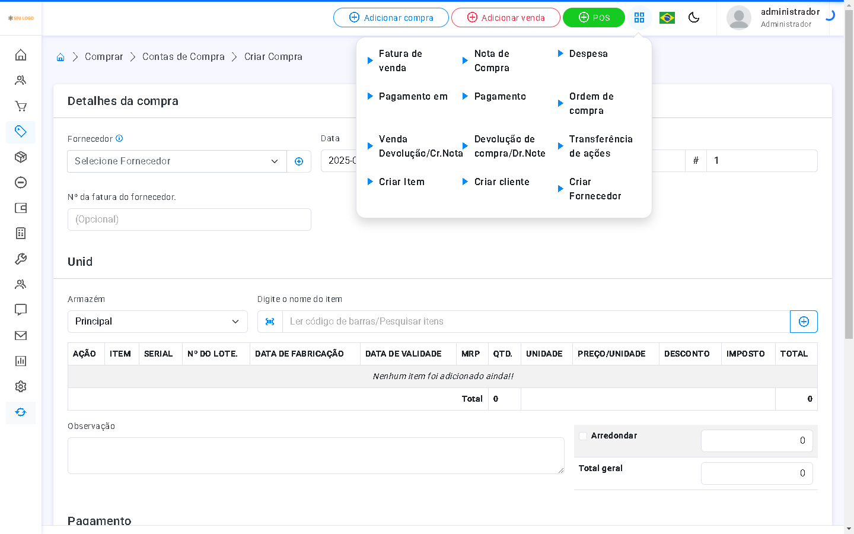854x534 pixels.
Task: Toggle the quick-access grid menu icon
Action: pyautogui.click(x=639, y=18)
